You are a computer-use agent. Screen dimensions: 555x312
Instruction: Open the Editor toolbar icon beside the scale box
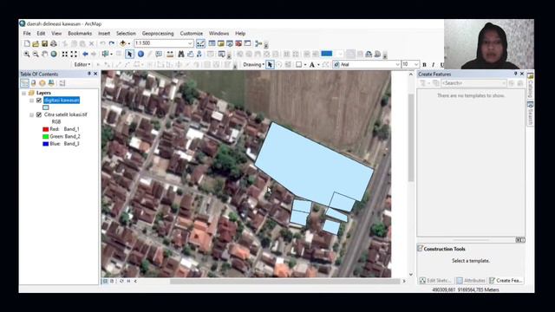(200, 43)
